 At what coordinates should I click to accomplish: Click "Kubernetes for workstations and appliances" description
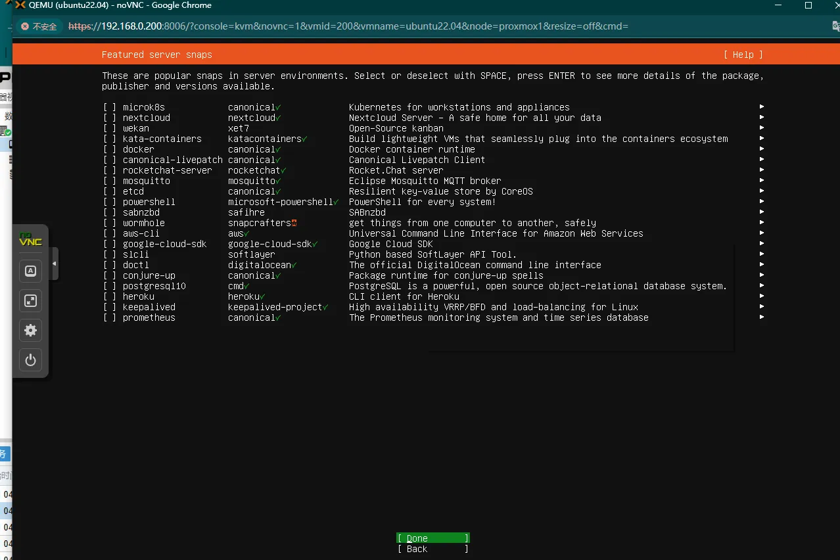459,107
